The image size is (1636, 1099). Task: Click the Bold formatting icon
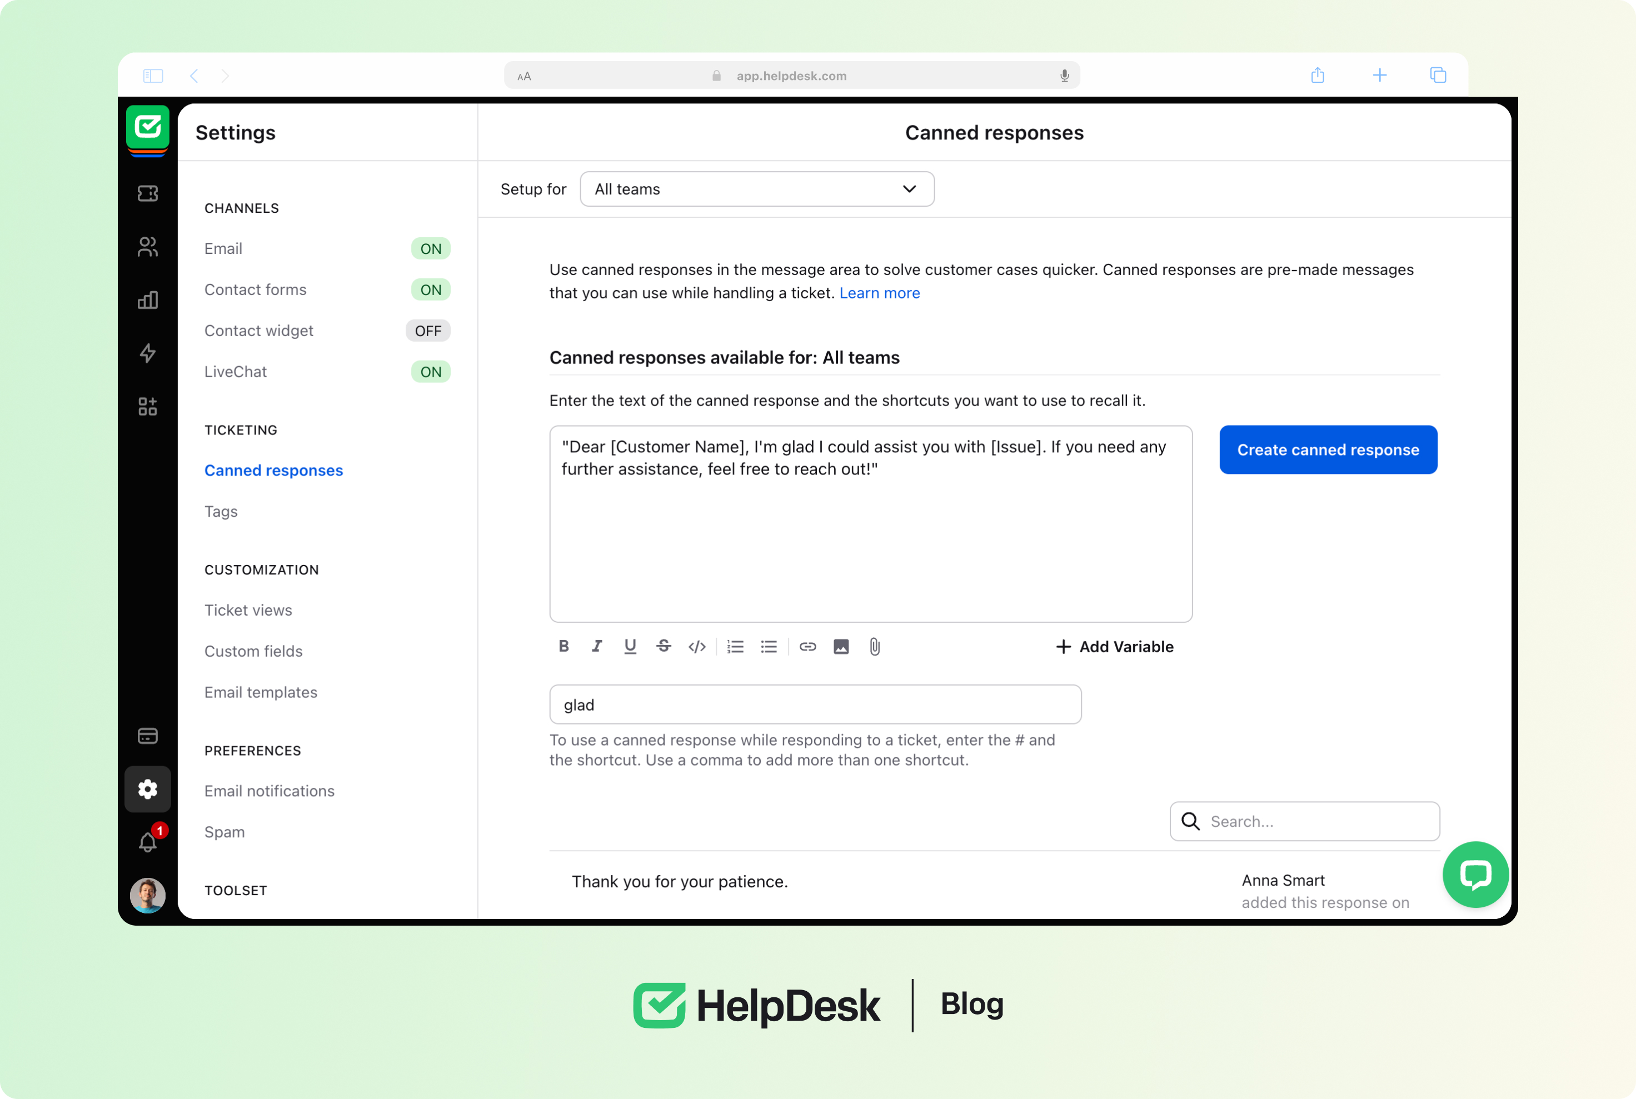click(563, 646)
